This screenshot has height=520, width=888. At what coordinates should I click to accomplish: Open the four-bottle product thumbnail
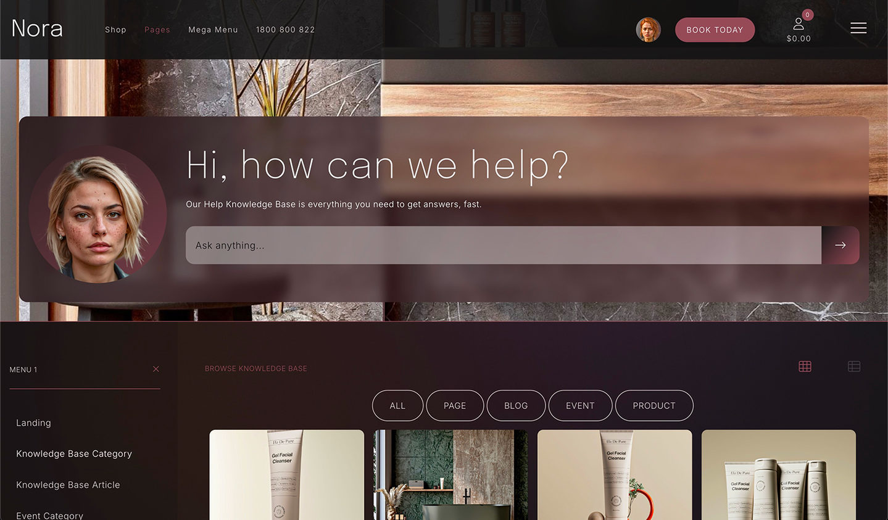(779, 475)
